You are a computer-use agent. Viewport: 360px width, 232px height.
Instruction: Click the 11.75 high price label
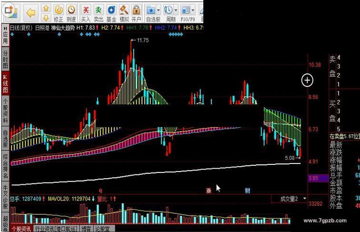(x=143, y=40)
